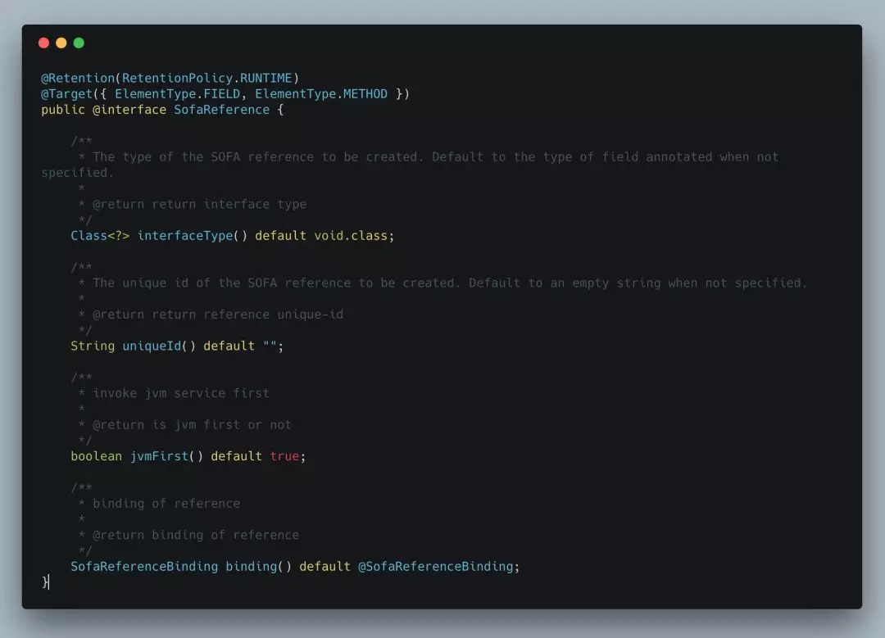Screen dimensions: 885x638
Task: Click Class<?> return type
Action: 100,236
